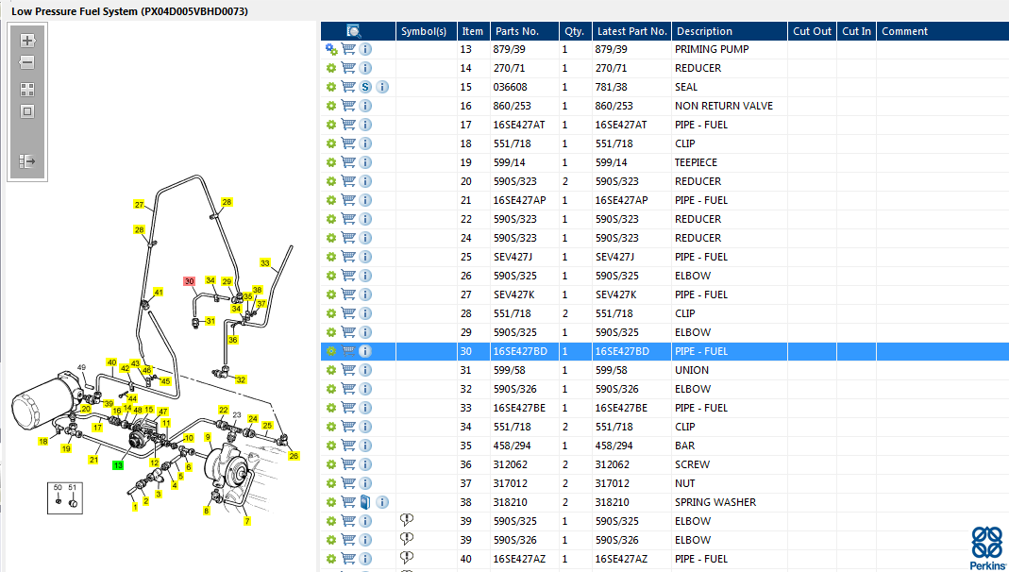Select callout 7 on the diagram
This screenshot has width=1009, height=572.
coord(247,521)
